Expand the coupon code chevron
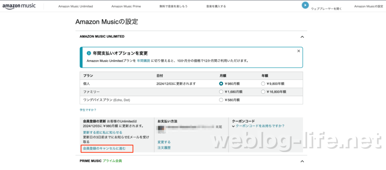This screenshot has width=386, height=170. tap(233, 126)
